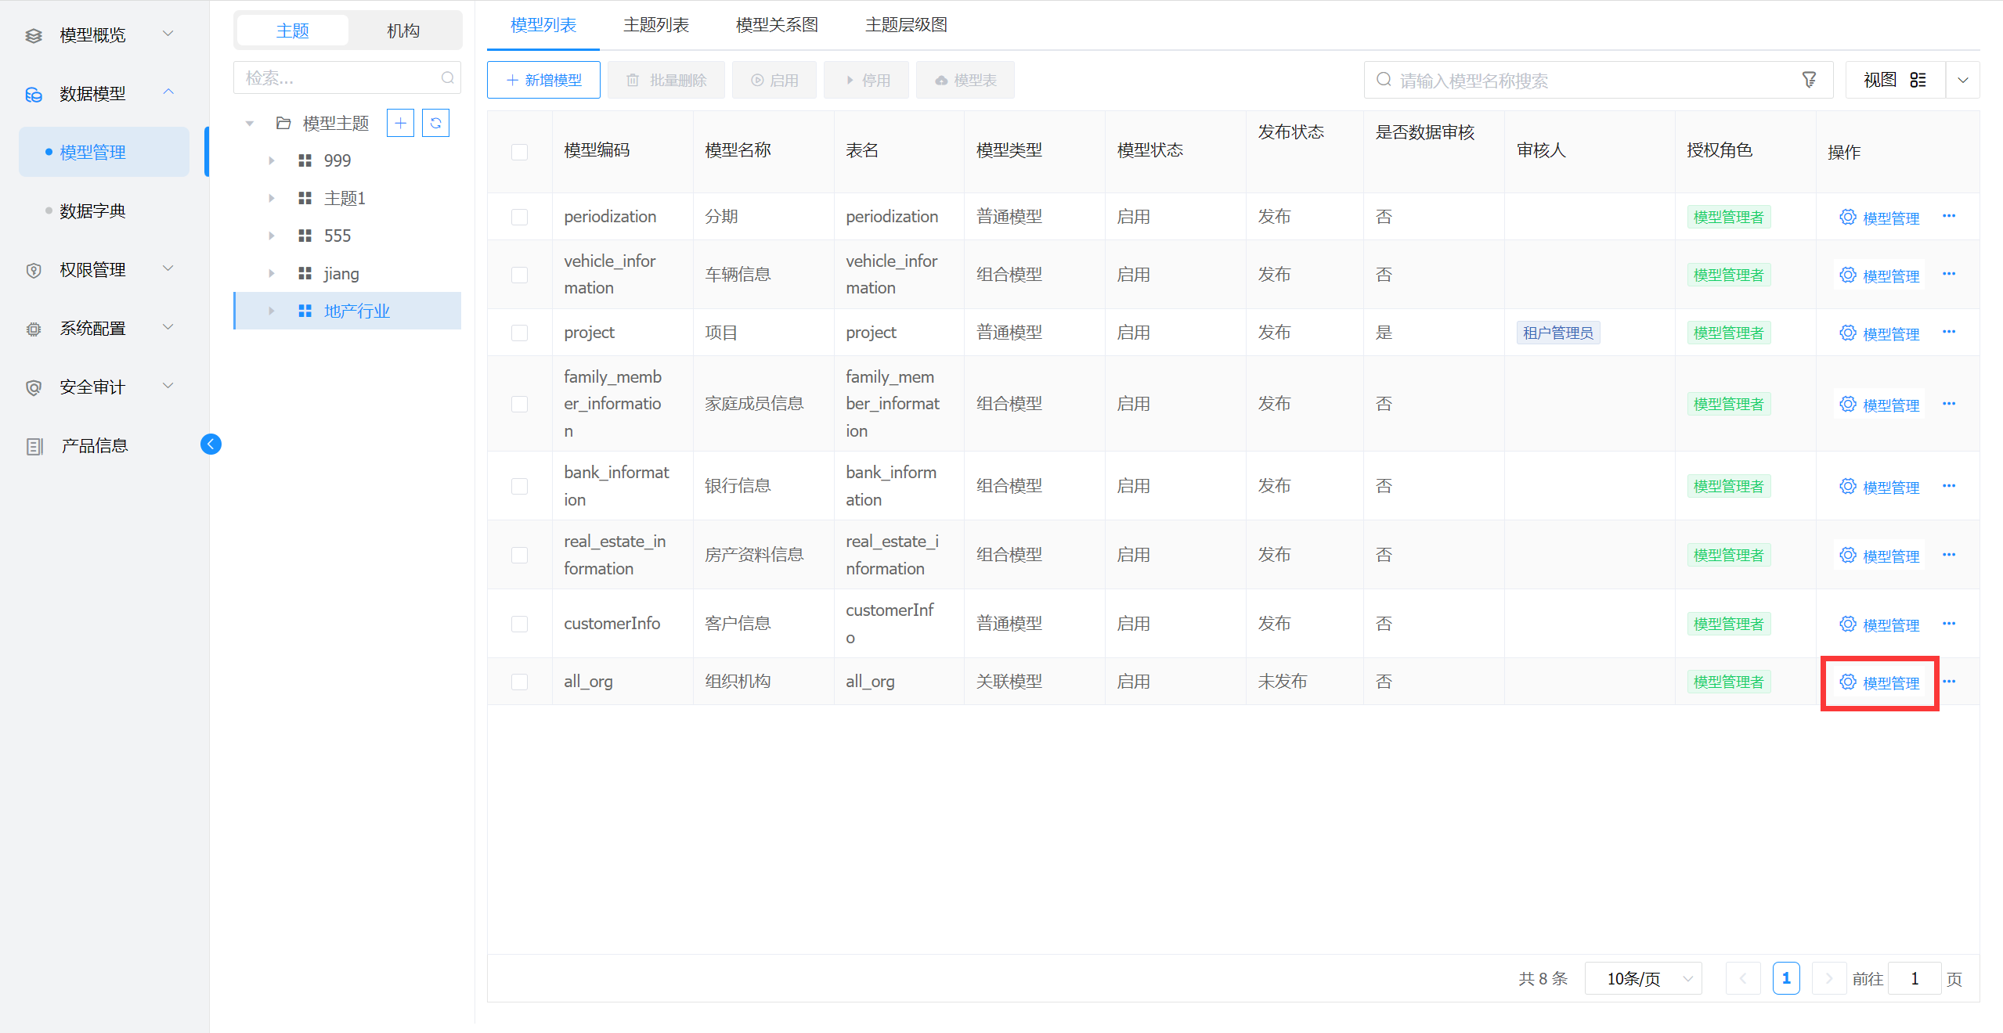2003x1033 pixels.
Task: Check the checkbox for the customerInfo row
Action: pyautogui.click(x=519, y=624)
